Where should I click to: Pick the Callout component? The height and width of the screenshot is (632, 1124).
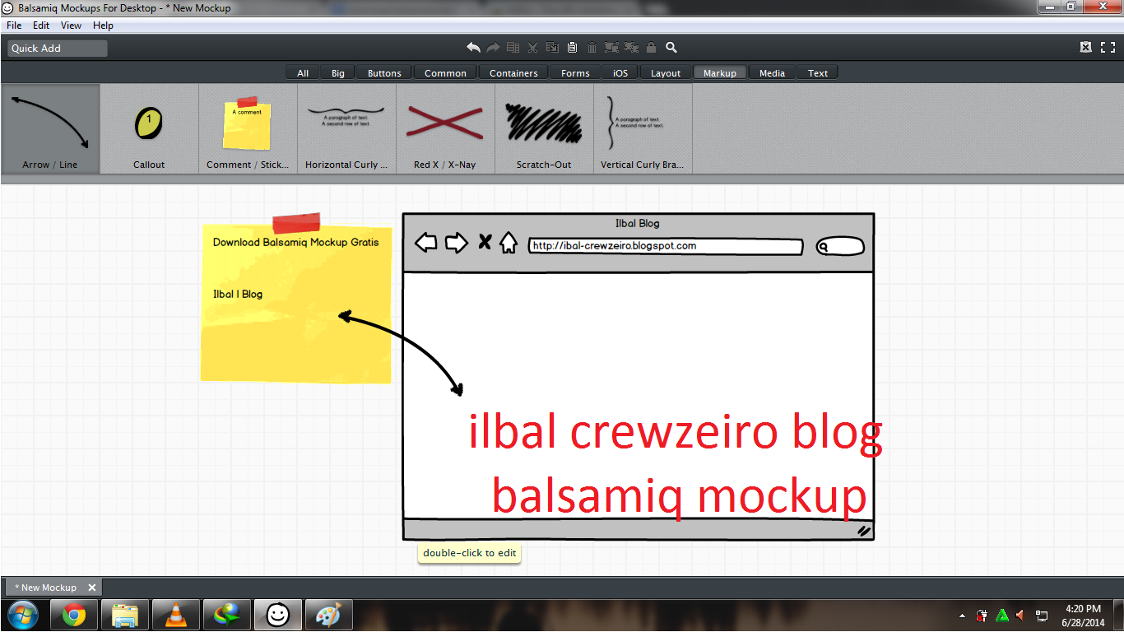[149, 128]
